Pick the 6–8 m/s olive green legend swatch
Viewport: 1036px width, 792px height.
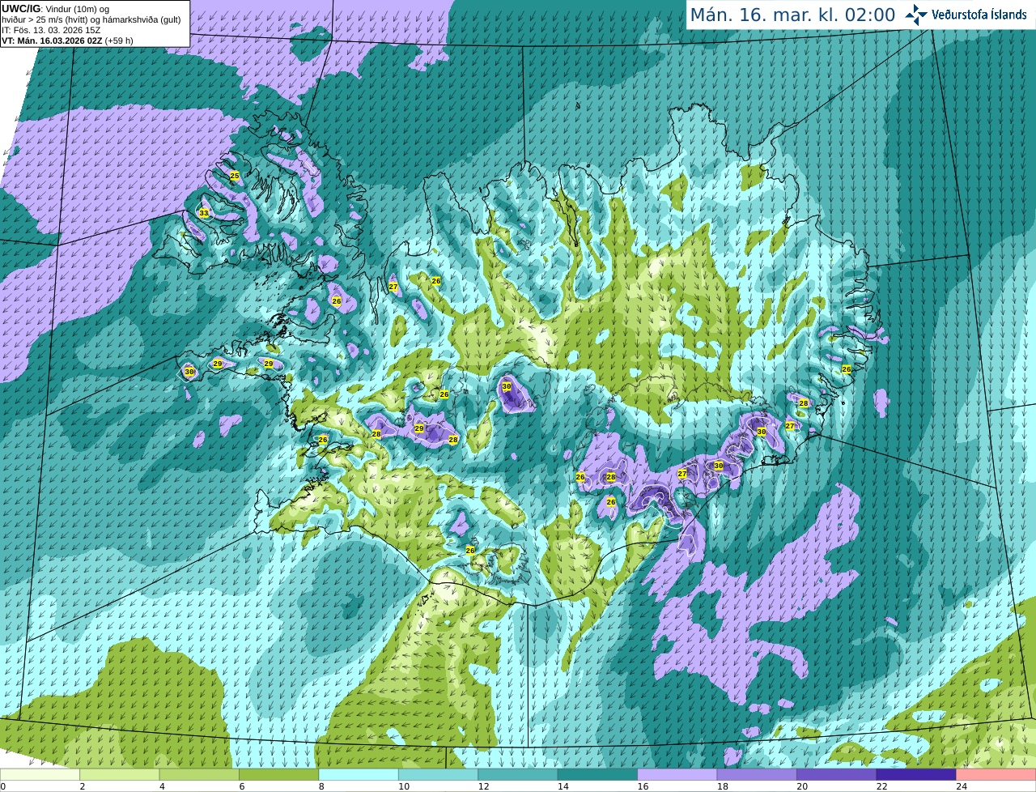[279, 775]
